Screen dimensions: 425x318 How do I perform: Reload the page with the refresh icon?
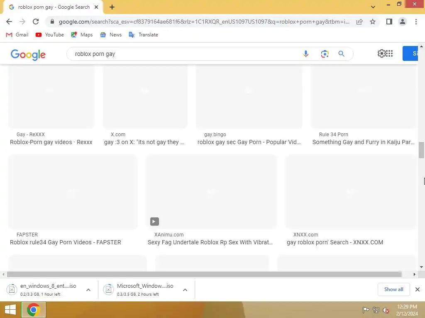(x=36, y=22)
